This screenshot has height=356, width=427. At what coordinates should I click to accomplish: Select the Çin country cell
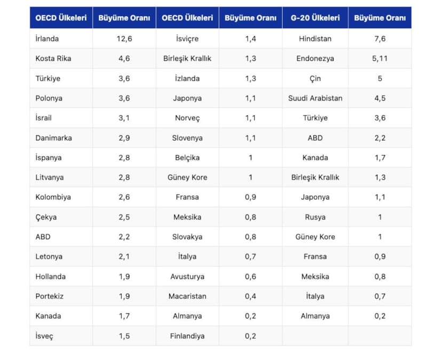315,78
